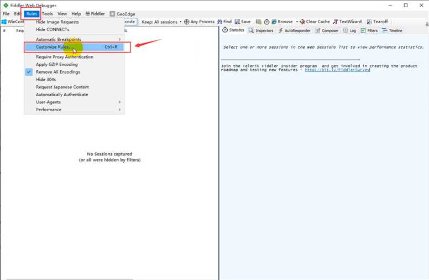Toggle Automatically Authenticate option
This screenshot has height=280, width=429.
coord(74,94)
